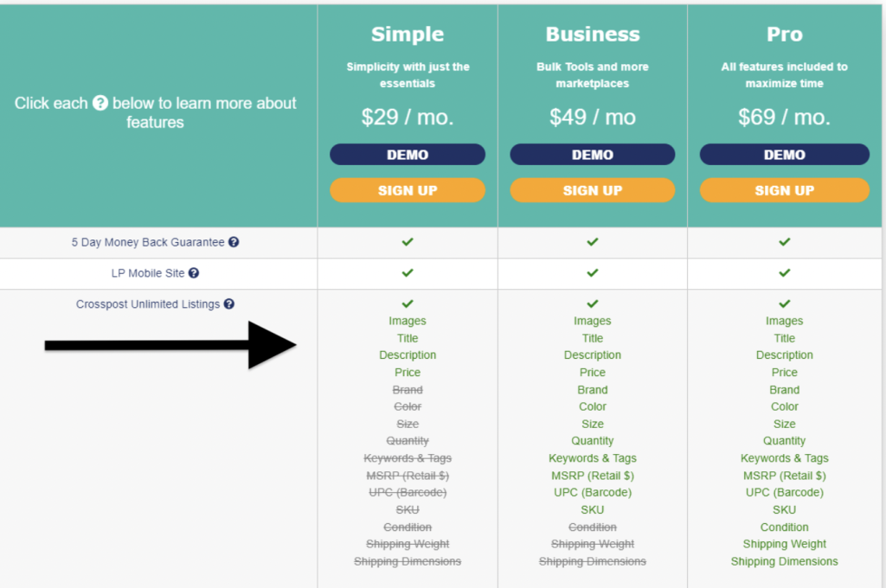Click the Pro plan $69 / mo. price

[x=785, y=118]
